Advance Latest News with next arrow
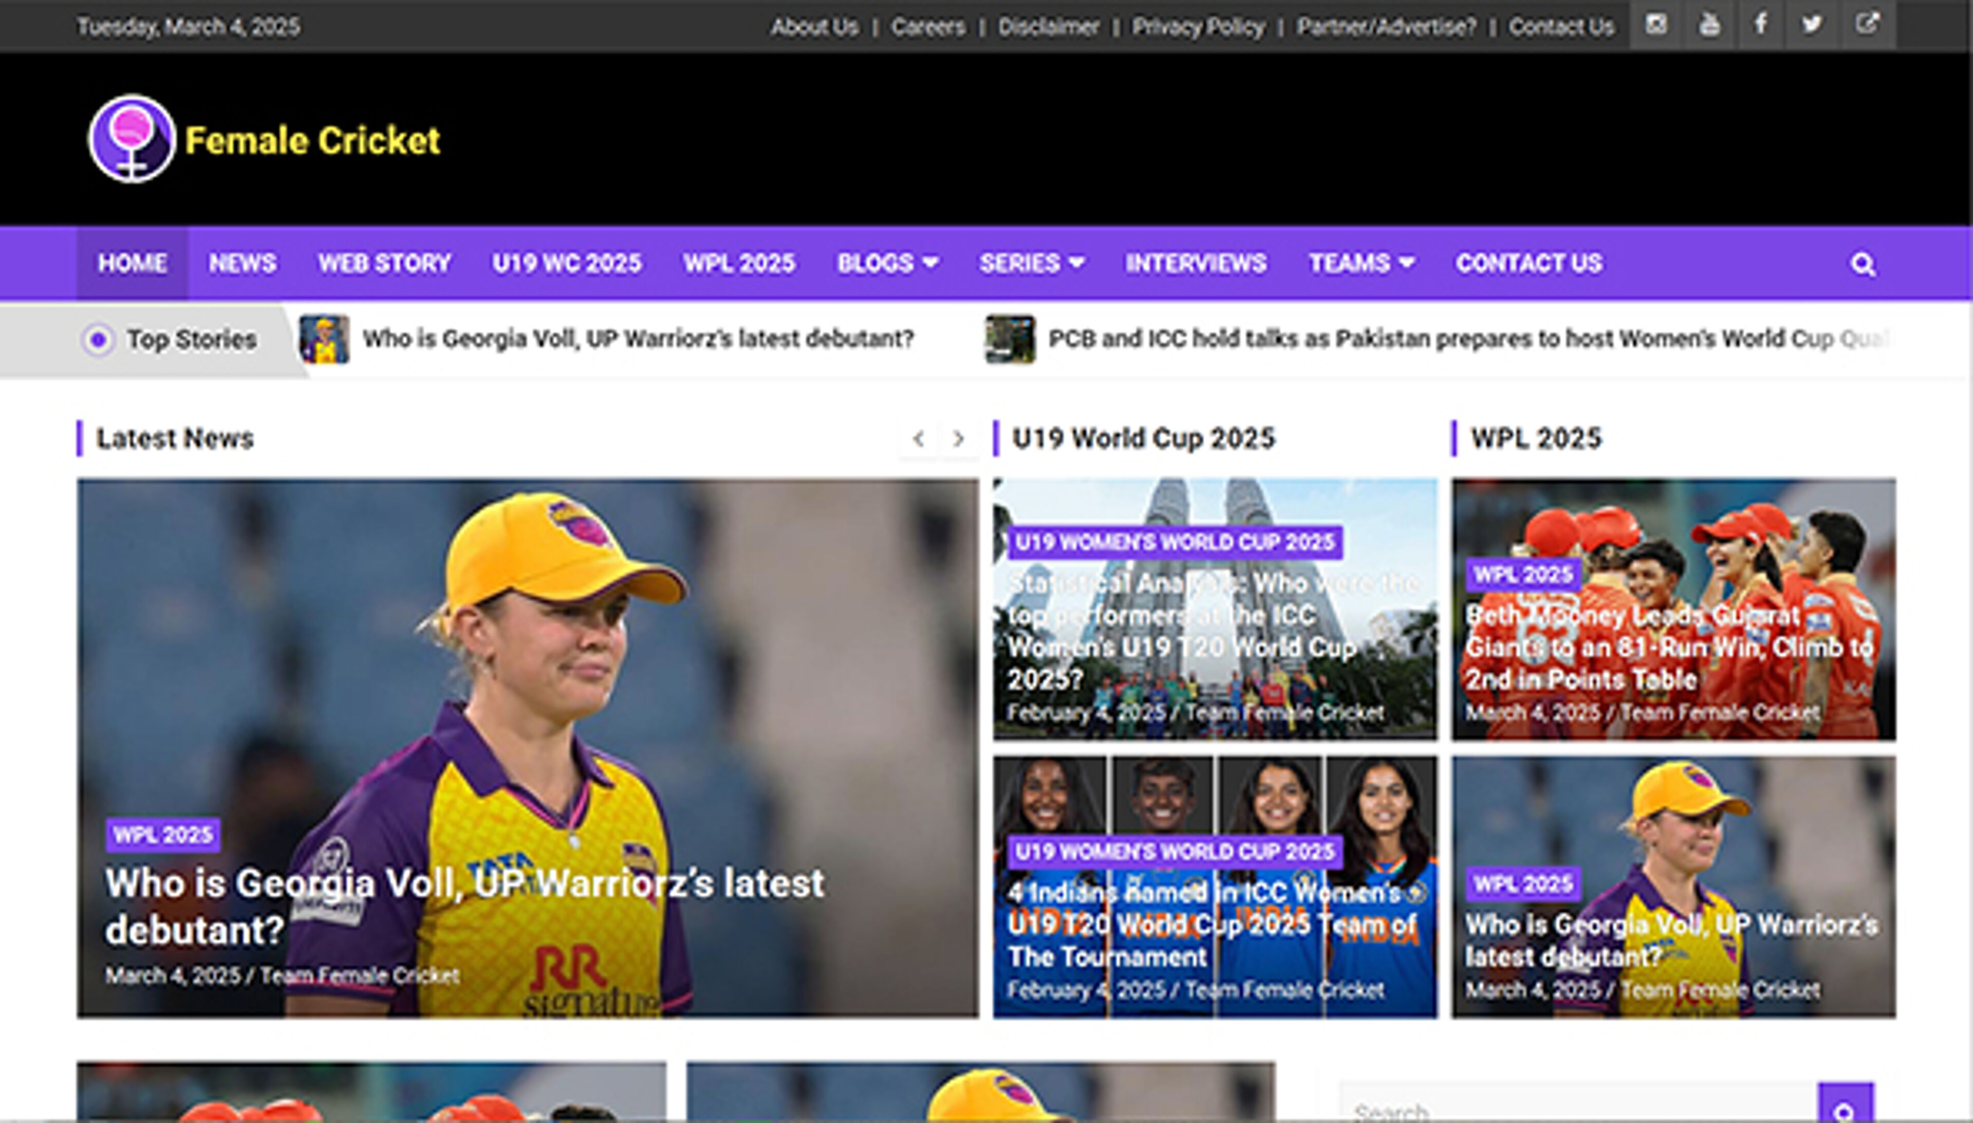The image size is (1973, 1123). 958,438
